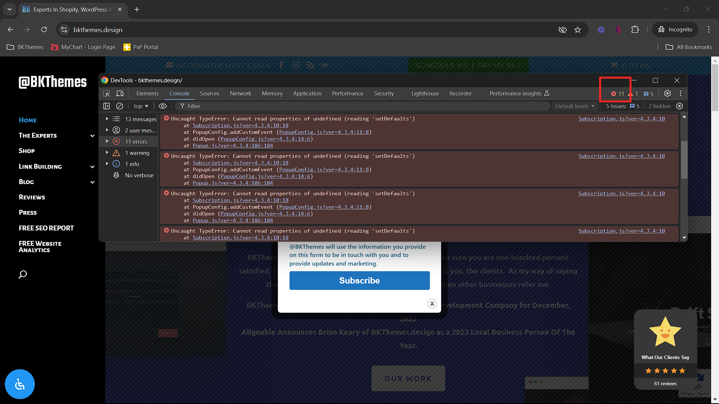The image size is (719, 404).
Task: Expand the 11 errors group
Action: tap(107, 141)
